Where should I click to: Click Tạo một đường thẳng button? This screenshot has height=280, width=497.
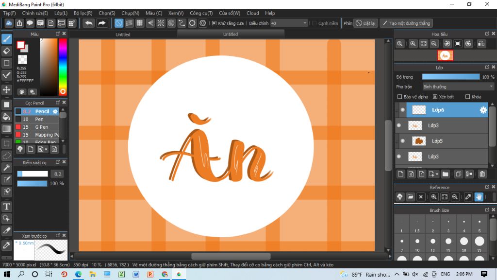click(x=407, y=23)
